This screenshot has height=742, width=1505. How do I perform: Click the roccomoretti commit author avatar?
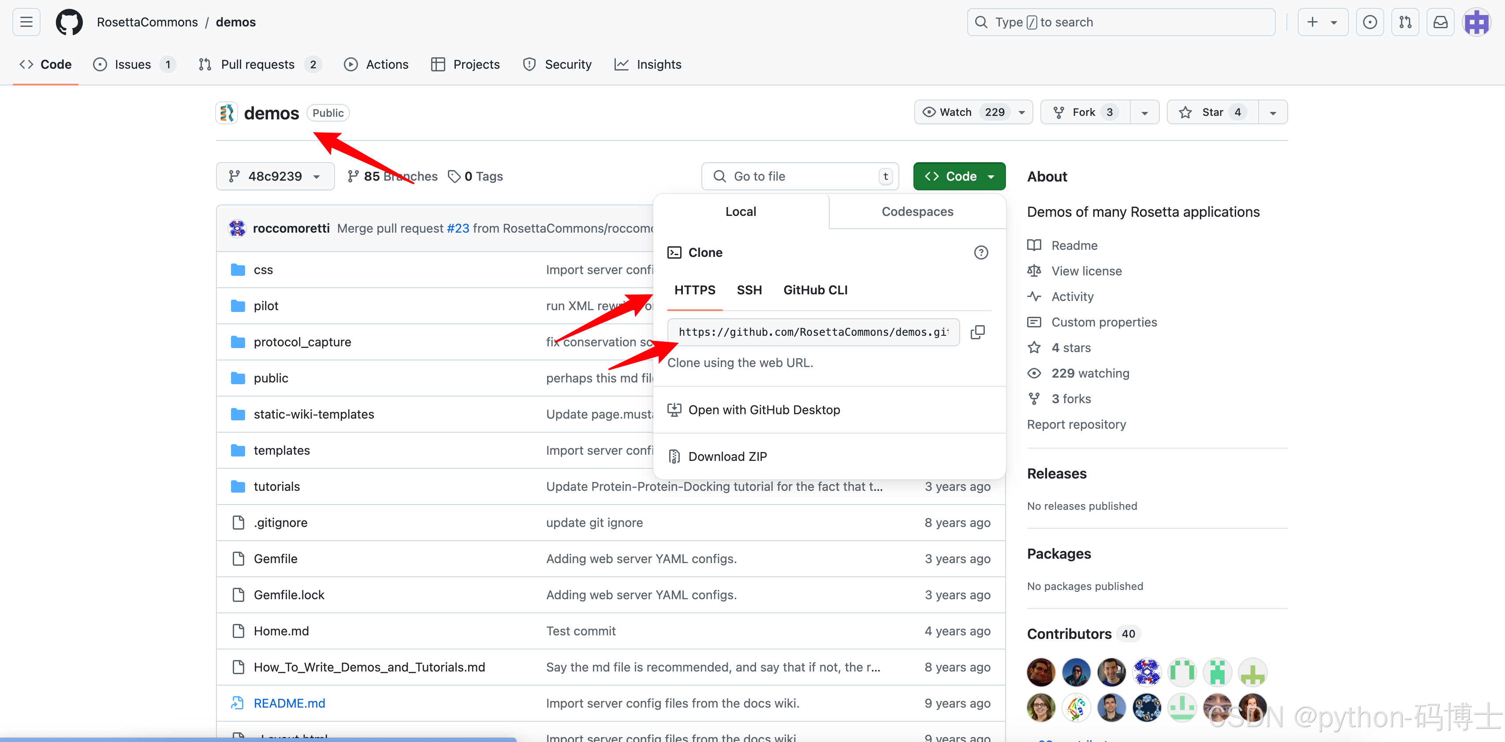pos(237,228)
